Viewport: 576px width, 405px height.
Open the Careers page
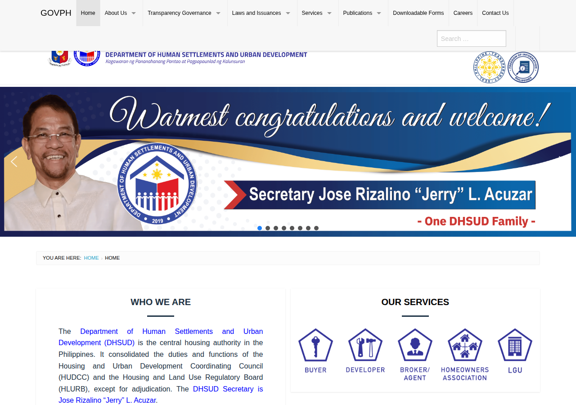463,13
